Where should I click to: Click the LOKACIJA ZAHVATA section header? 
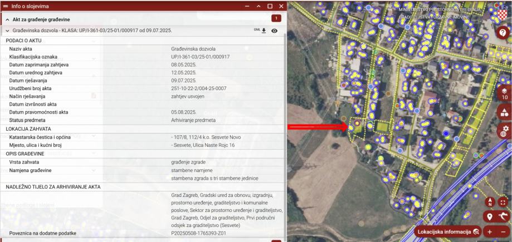(x=28, y=129)
